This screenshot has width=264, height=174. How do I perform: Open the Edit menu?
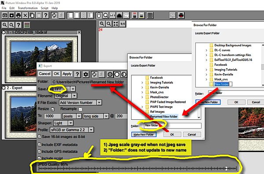(12, 8)
